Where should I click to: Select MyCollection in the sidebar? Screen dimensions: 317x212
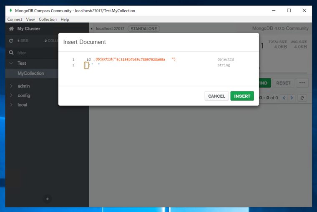click(x=31, y=73)
